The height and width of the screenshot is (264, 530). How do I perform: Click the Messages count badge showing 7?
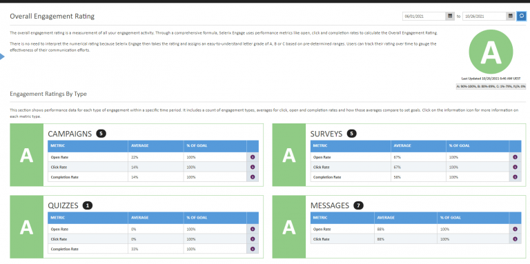358,205
